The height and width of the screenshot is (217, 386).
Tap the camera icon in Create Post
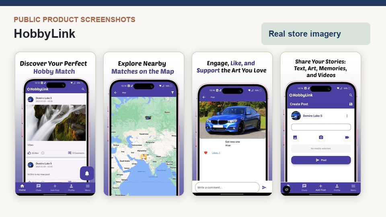click(x=321, y=137)
